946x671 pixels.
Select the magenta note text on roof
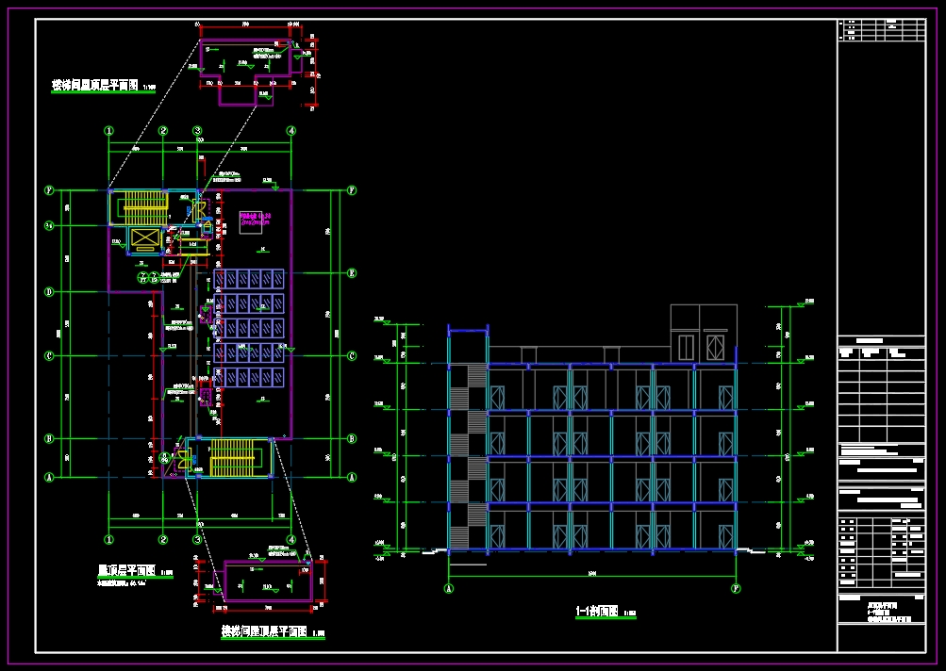(x=256, y=219)
